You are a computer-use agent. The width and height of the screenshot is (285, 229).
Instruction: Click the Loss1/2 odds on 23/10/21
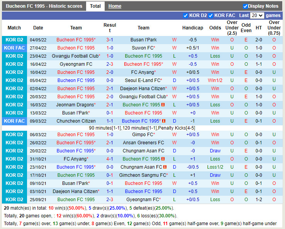click(x=215, y=167)
